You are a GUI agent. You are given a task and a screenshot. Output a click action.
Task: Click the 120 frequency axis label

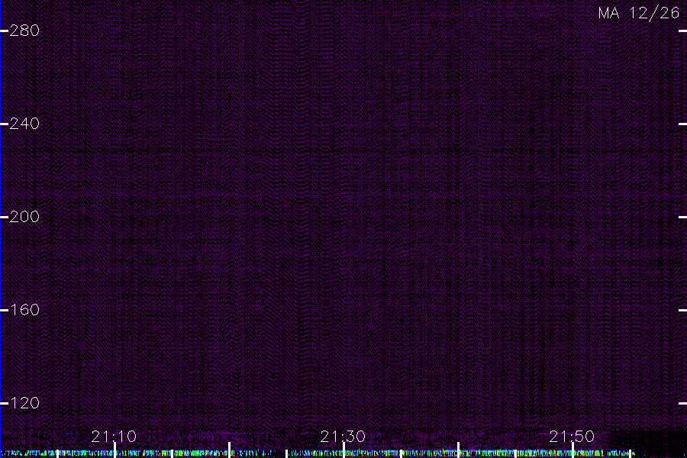click(24, 403)
